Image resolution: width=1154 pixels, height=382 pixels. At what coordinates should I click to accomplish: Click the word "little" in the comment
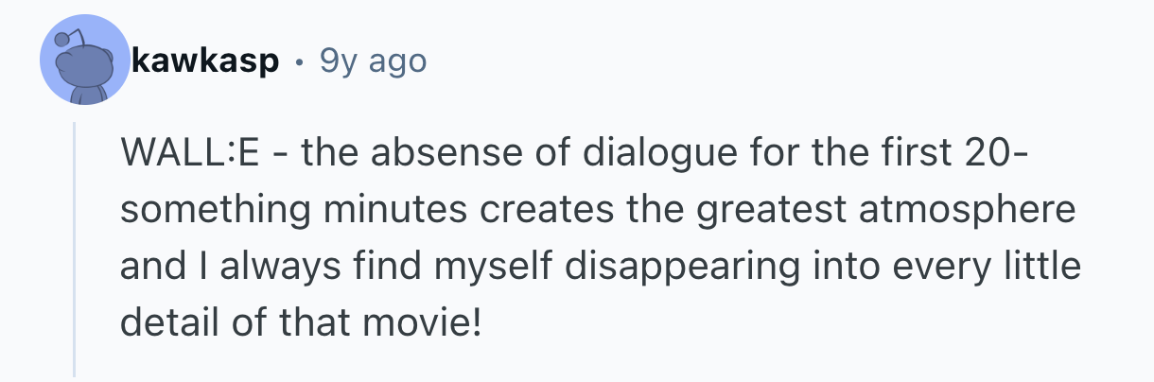coord(1042,267)
